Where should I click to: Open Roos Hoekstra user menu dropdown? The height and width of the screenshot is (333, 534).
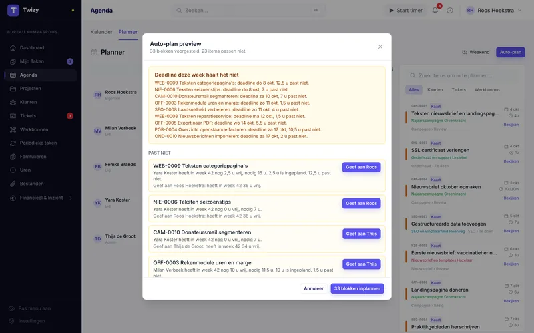click(493, 10)
